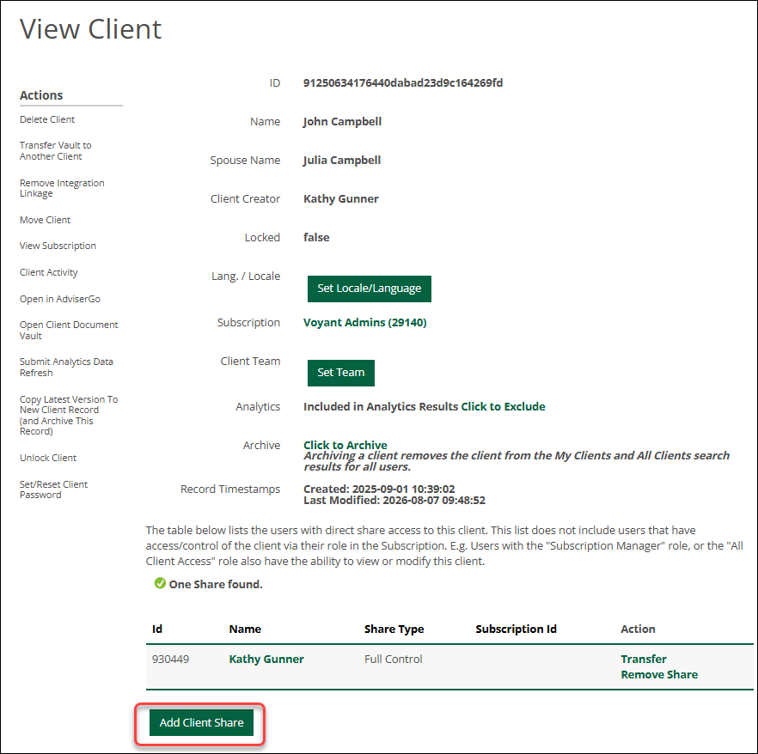Select Copy Latest Version To New Client Record

click(x=69, y=415)
